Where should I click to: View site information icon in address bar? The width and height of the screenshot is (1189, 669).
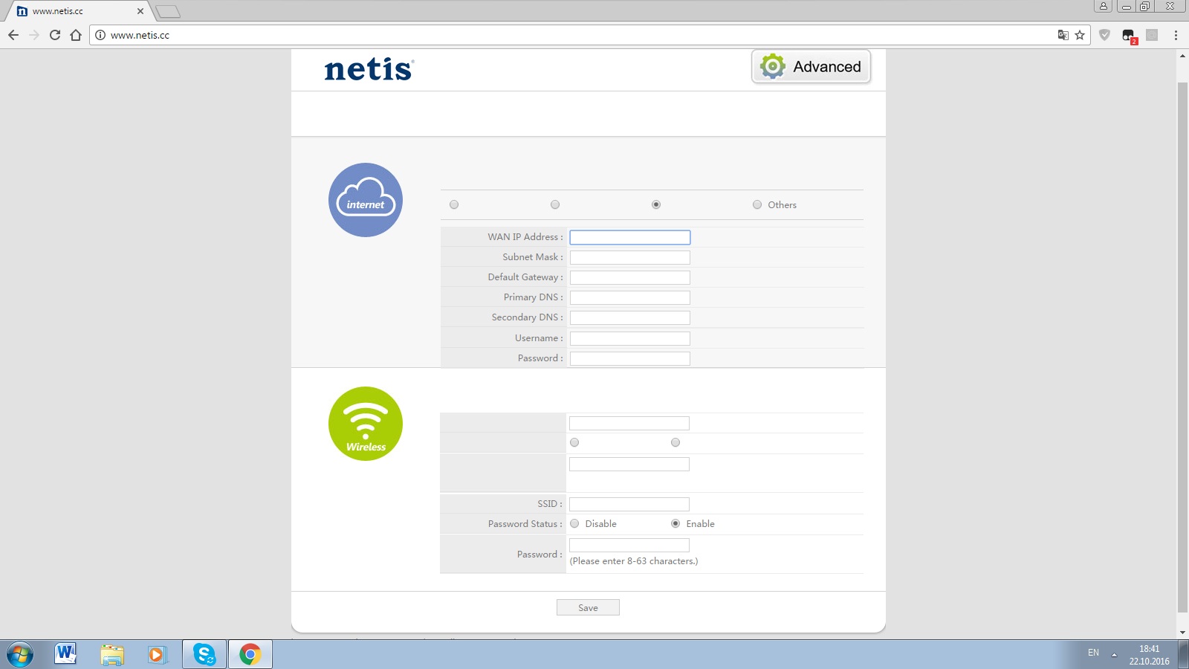click(100, 35)
